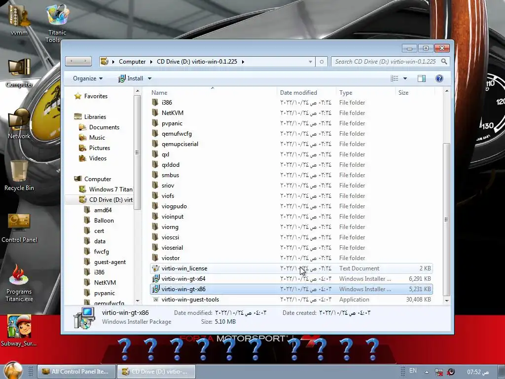Click the Forward navigation button
This screenshot has width=505, height=379.
[85, 61]
